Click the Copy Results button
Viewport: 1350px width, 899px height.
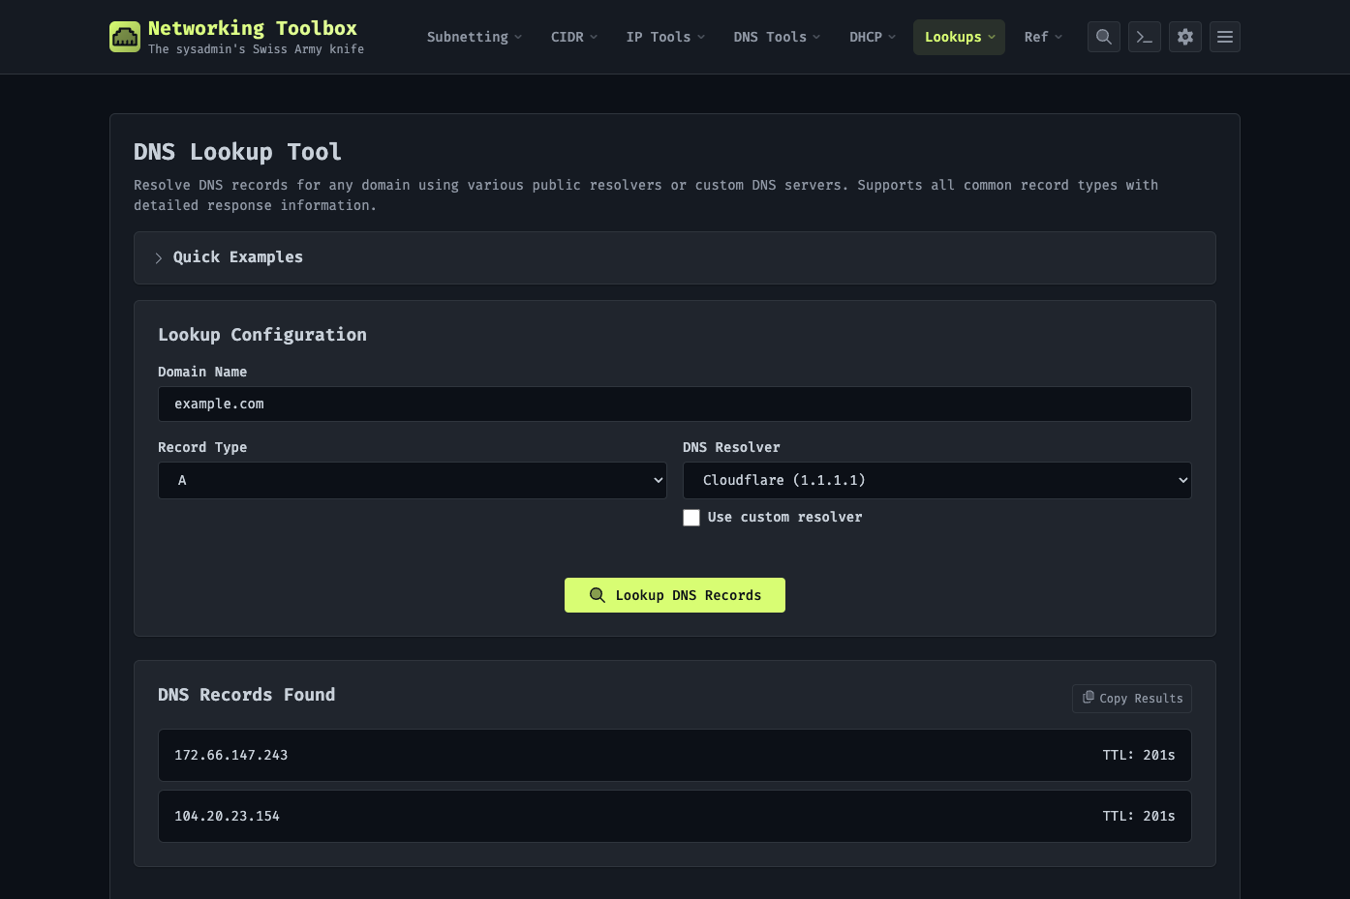click(x=1132, y=699)
